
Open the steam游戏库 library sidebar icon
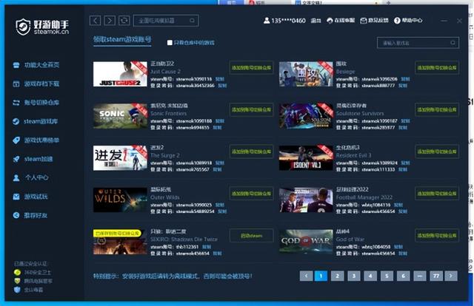point(16,121)
